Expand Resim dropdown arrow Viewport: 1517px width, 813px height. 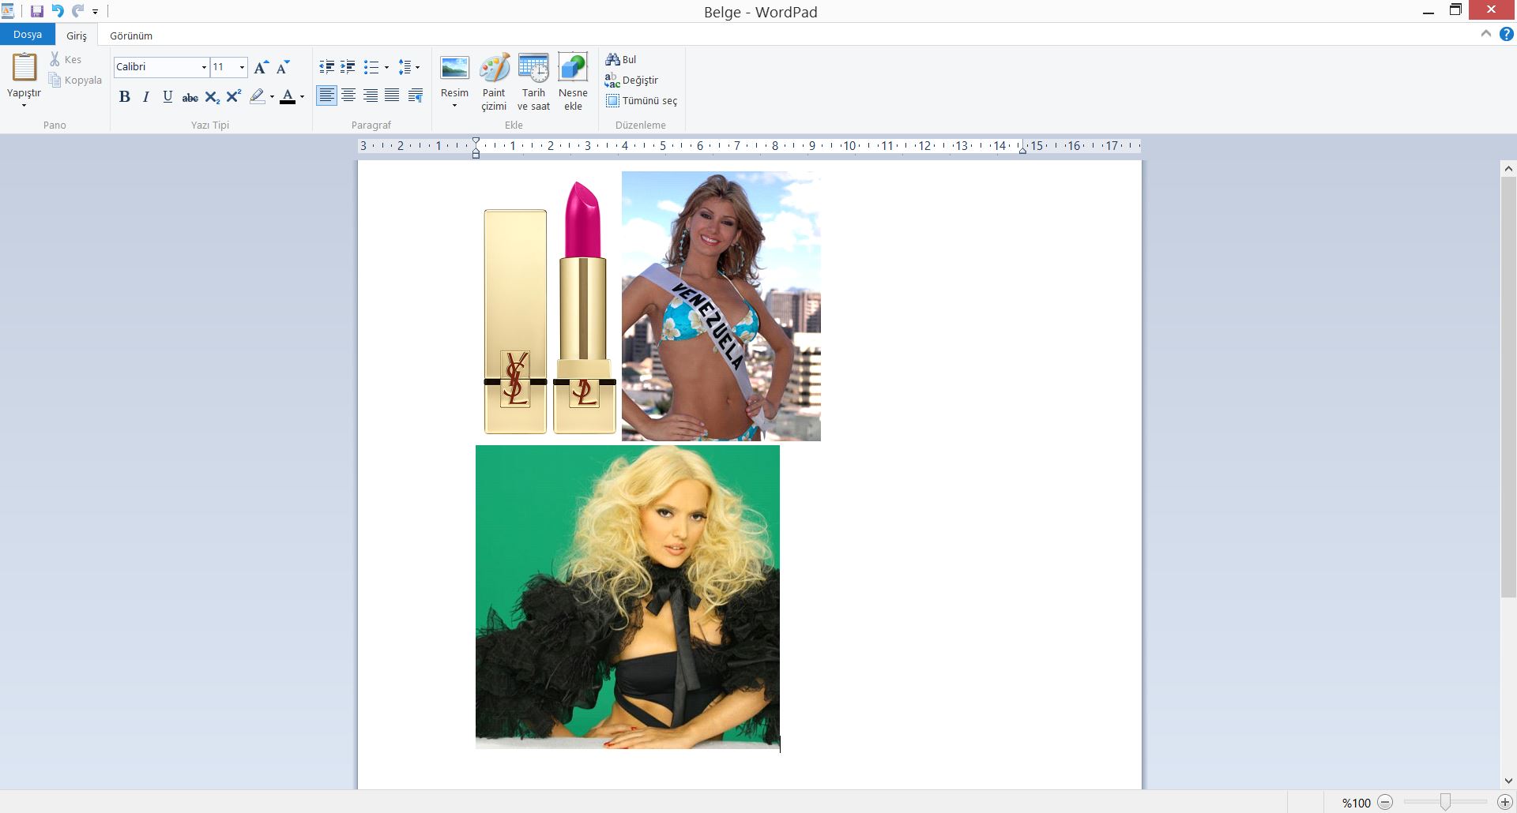(x=454, y=106)
